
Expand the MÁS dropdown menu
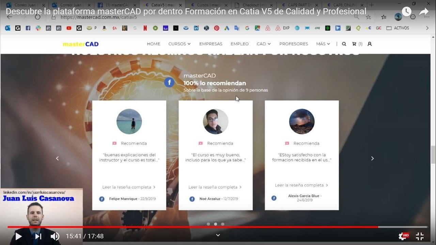coord(323,44)
